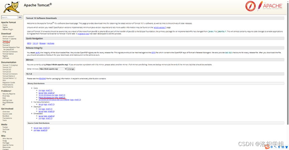289x150 pixels.
Task: Open the Which version? download link
Action: pyautogui.click(x=8, y=37)
